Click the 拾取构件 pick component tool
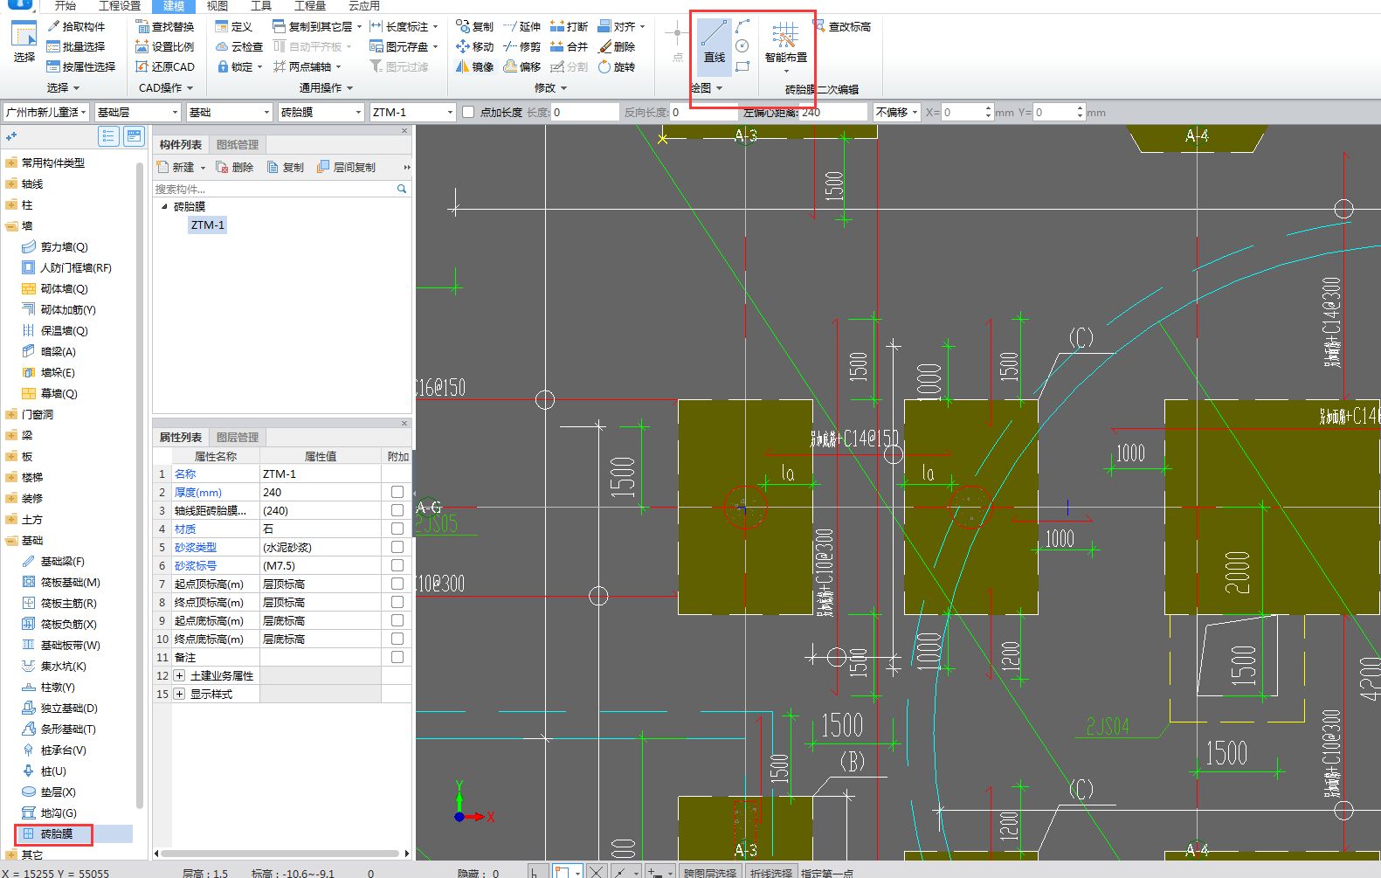 (76, 26)
